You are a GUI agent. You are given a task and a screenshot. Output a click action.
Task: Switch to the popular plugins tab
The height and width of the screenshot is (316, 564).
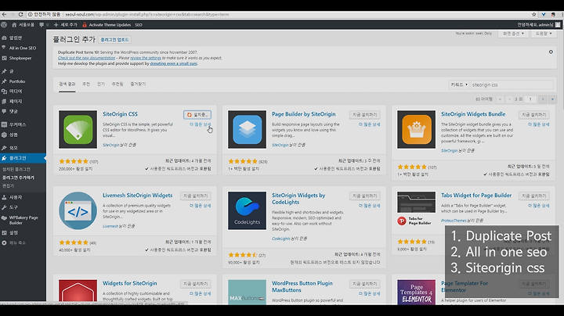coord(101,84)
